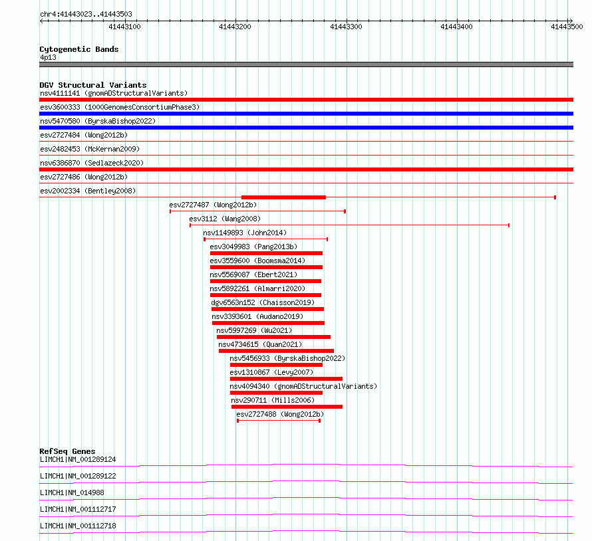
Task: Click ruler position label 41443400
Action: pos(456,27)
